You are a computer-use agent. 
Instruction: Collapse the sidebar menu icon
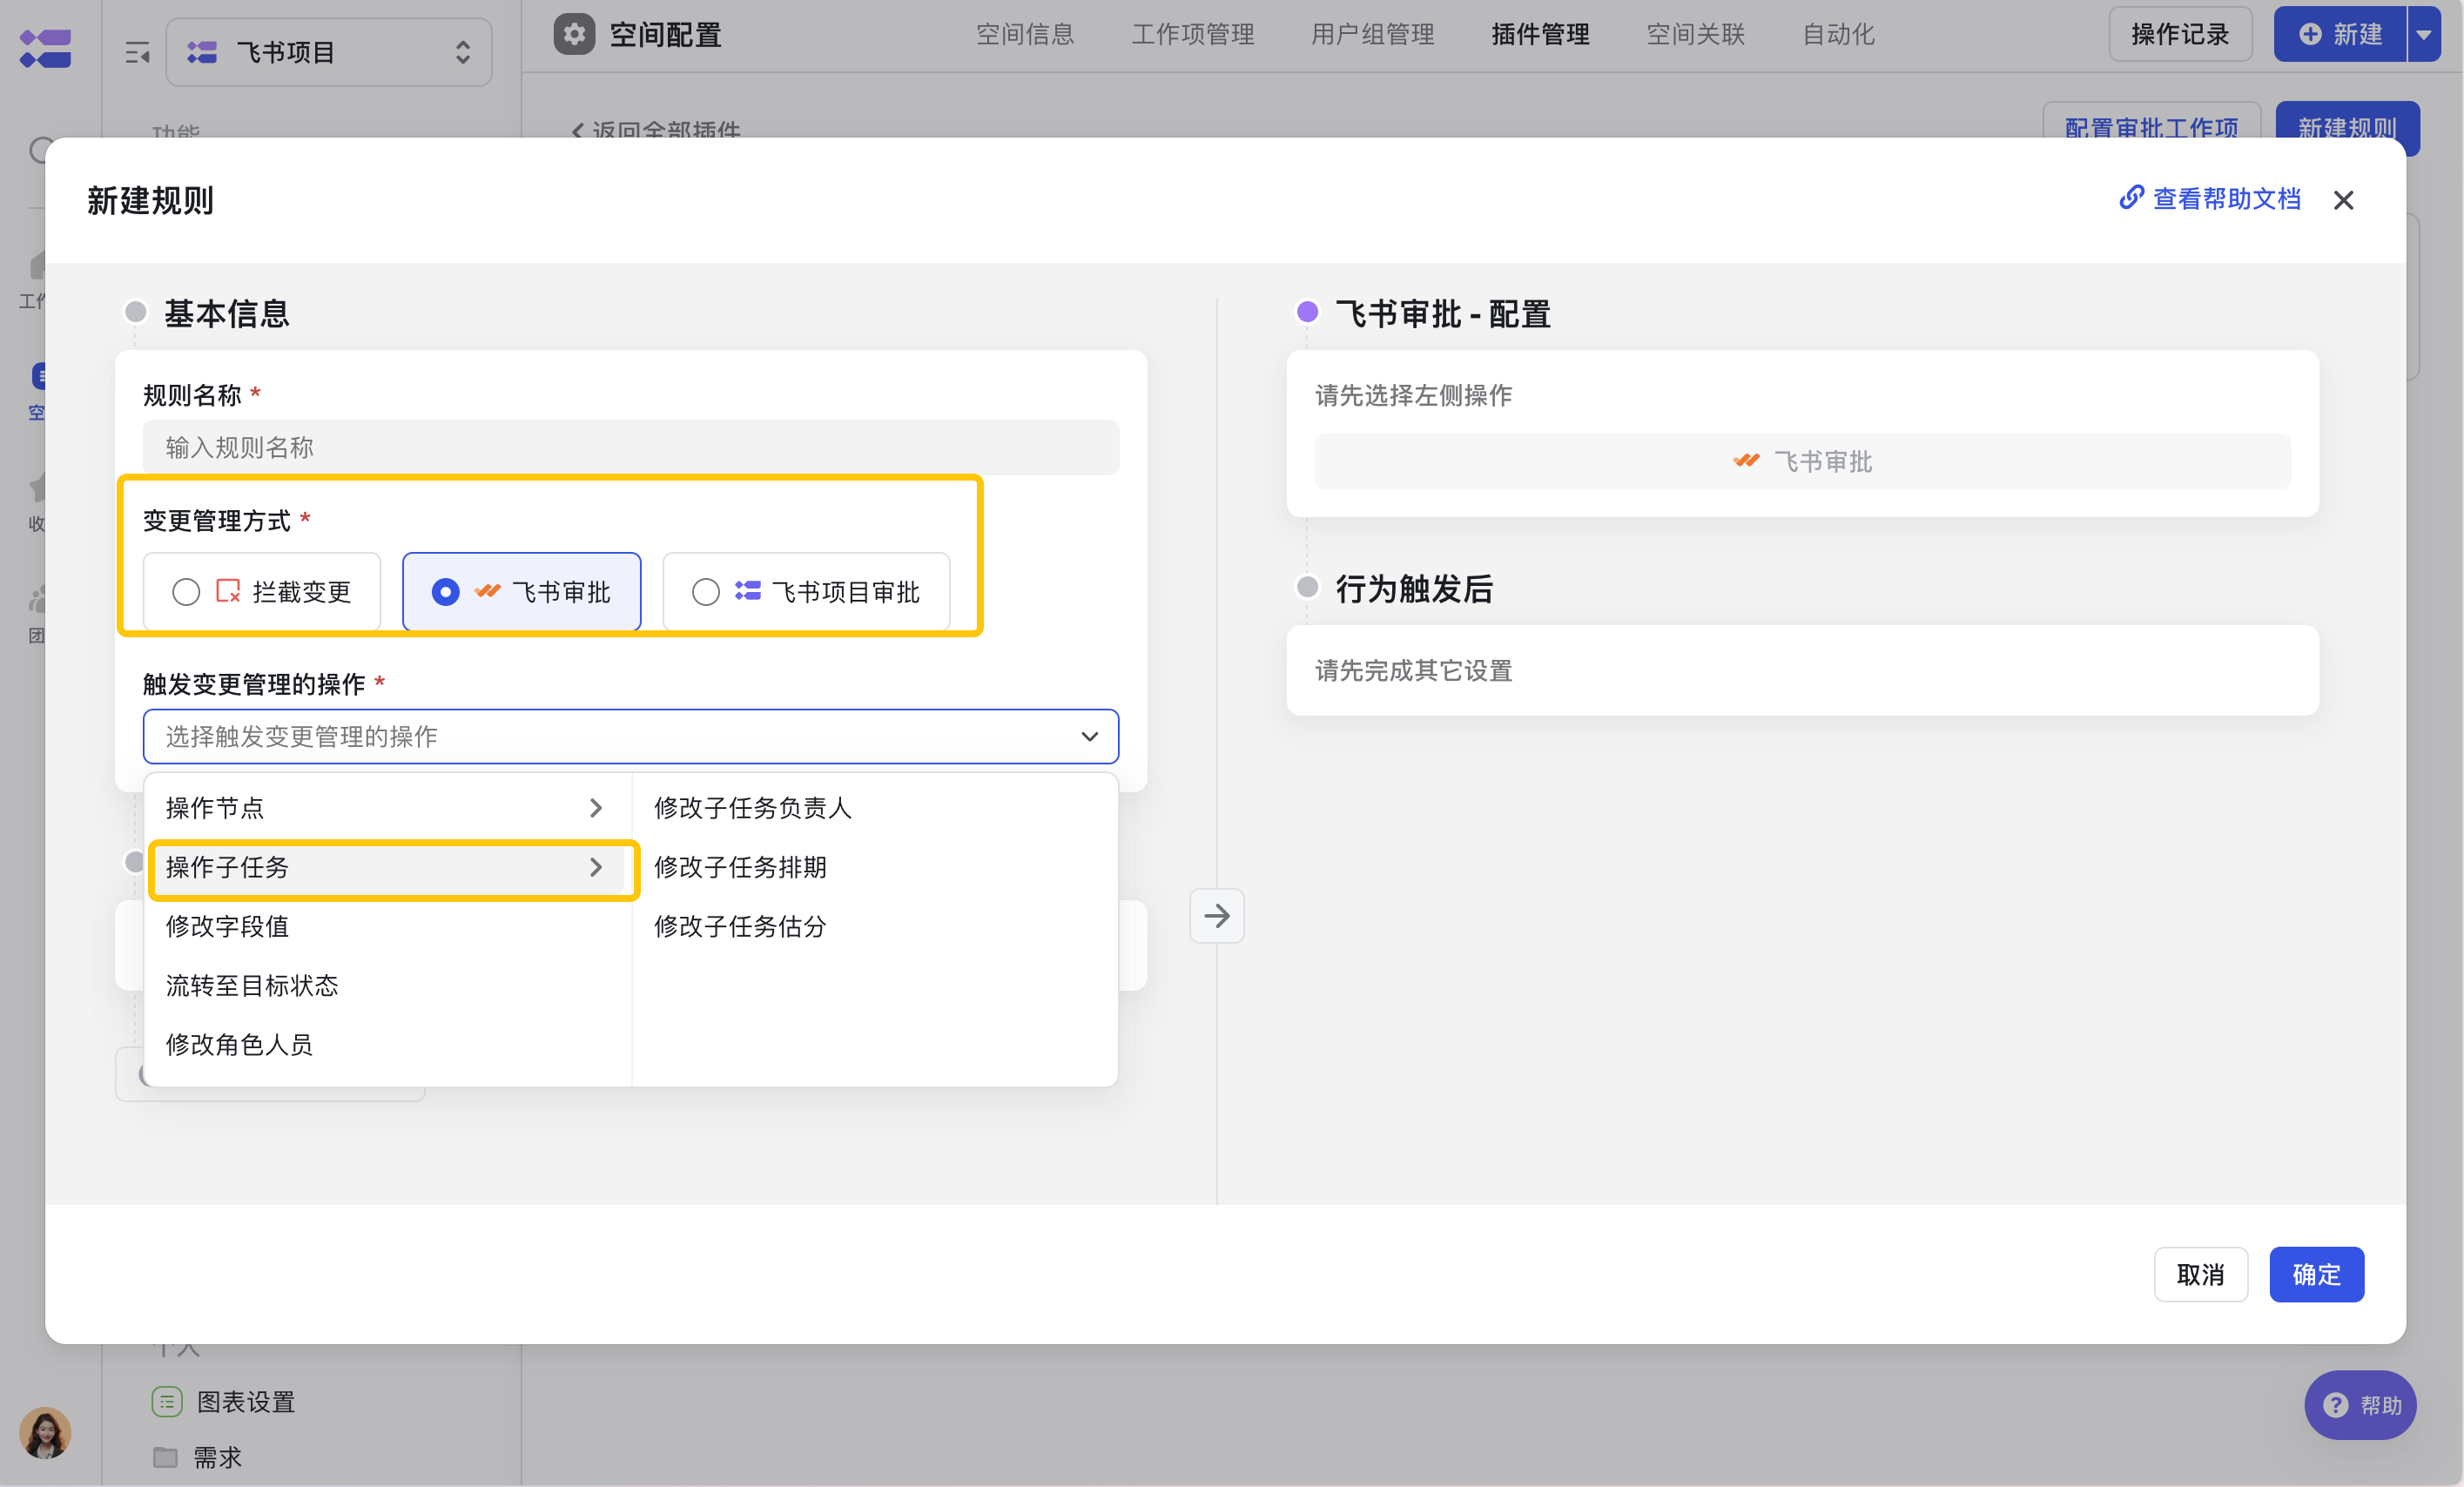coord(137,53)
